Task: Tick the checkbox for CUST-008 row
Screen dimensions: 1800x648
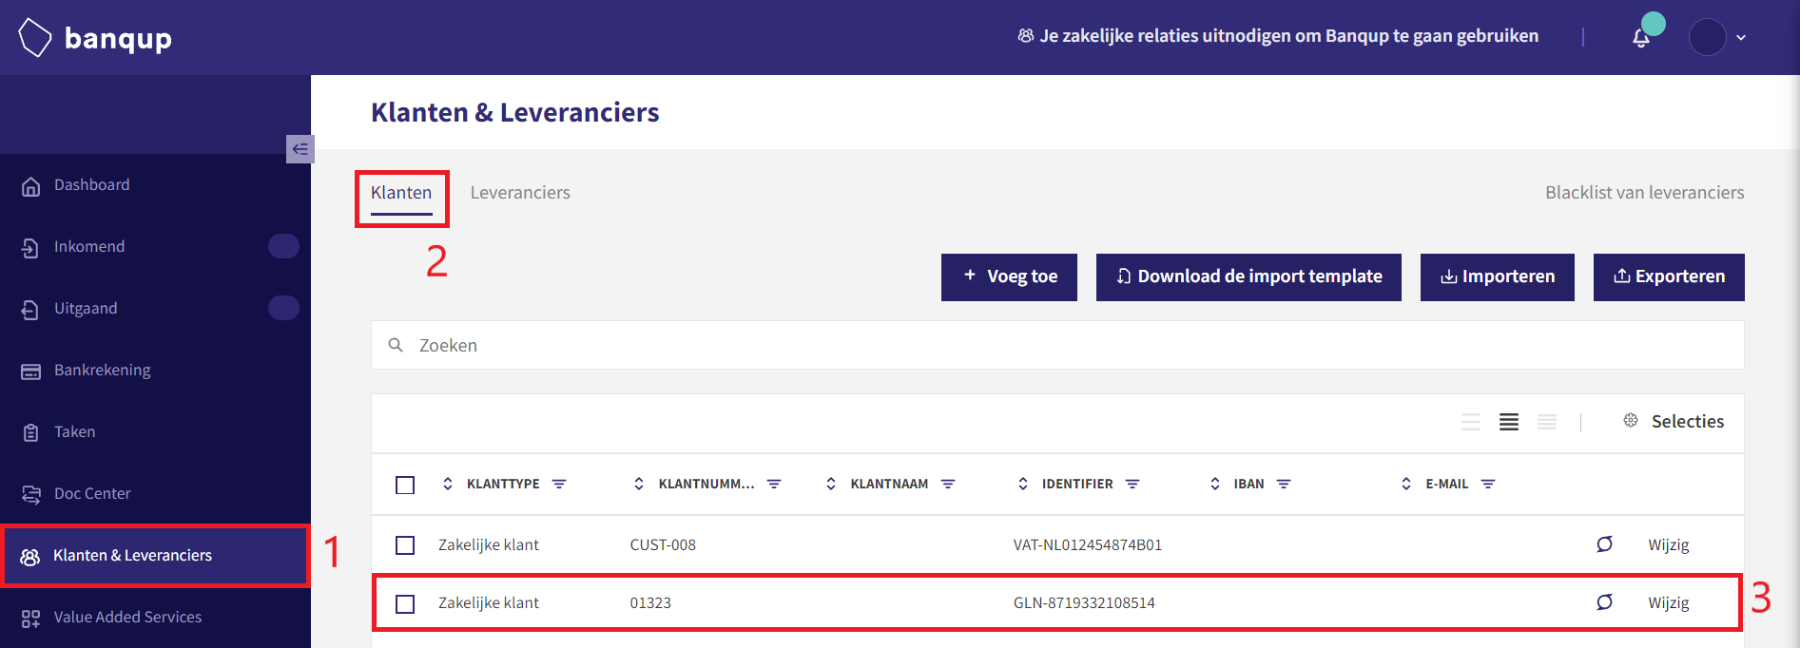Action: point(405,545)
